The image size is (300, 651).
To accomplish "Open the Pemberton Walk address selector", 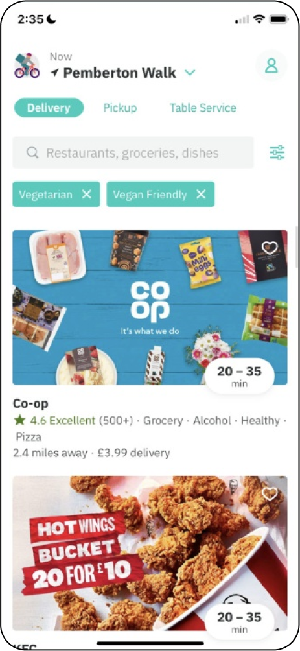I will pyautogui.click(x=119, y=73).
